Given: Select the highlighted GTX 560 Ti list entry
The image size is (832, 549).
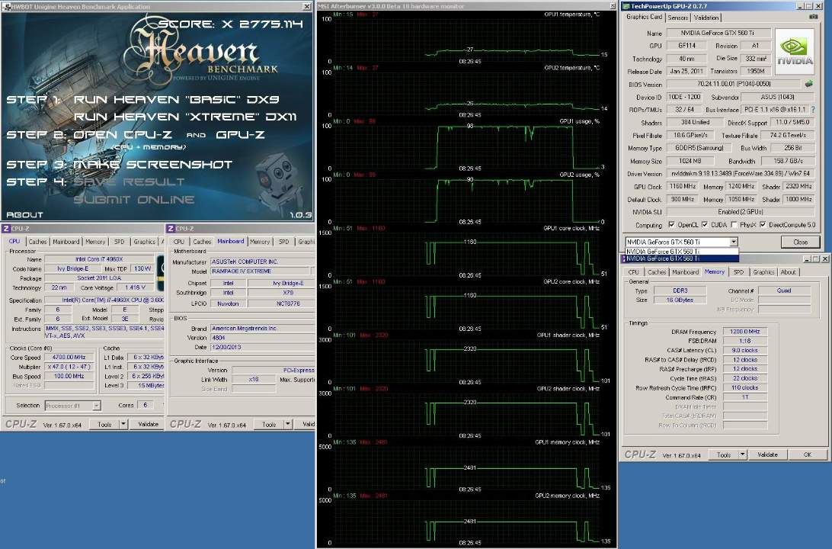Looking at the screenshot, I should (x=681, y=258).
